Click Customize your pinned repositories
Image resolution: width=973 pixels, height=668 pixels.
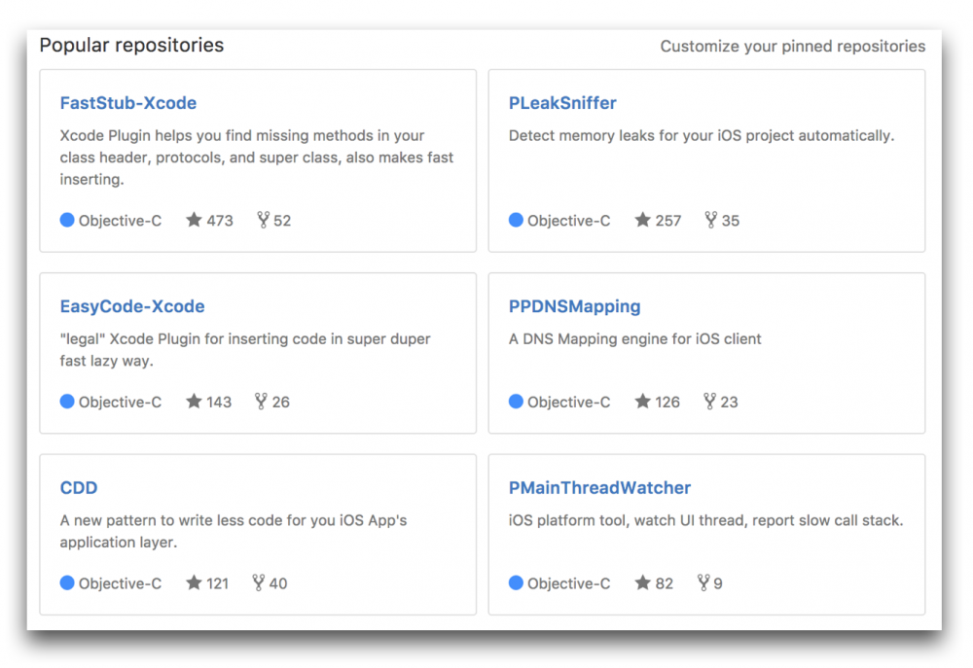coord(793,47)
